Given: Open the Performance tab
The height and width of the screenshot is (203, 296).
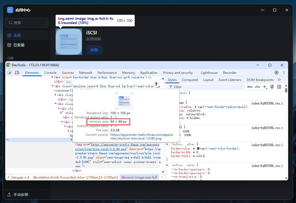Looking at the screenshot, I should pyautogui.click(x=107, y=73).
